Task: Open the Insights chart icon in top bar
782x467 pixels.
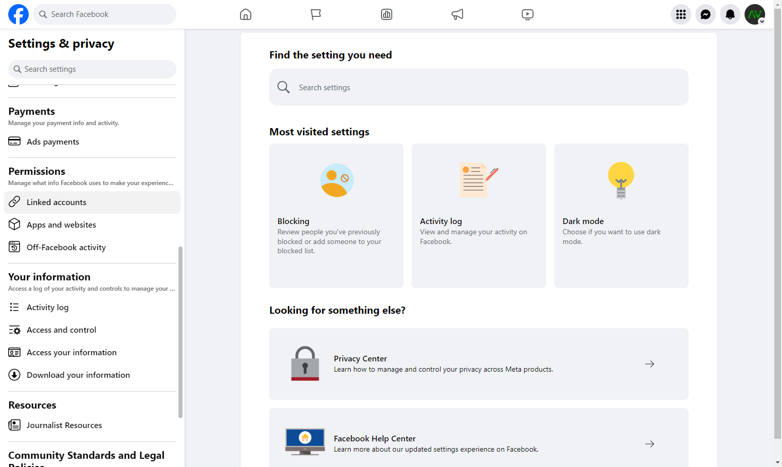Action: coord(387,14)
